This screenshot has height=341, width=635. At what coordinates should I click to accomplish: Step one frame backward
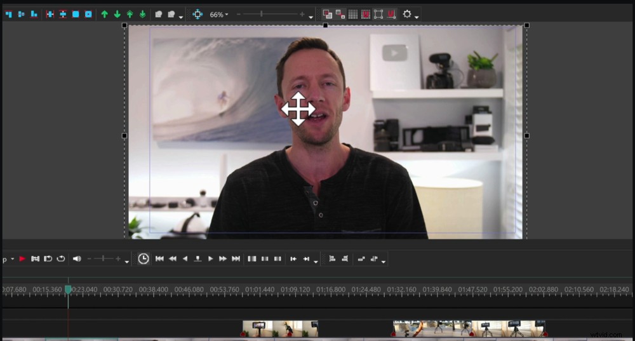(x=185, y=259)
